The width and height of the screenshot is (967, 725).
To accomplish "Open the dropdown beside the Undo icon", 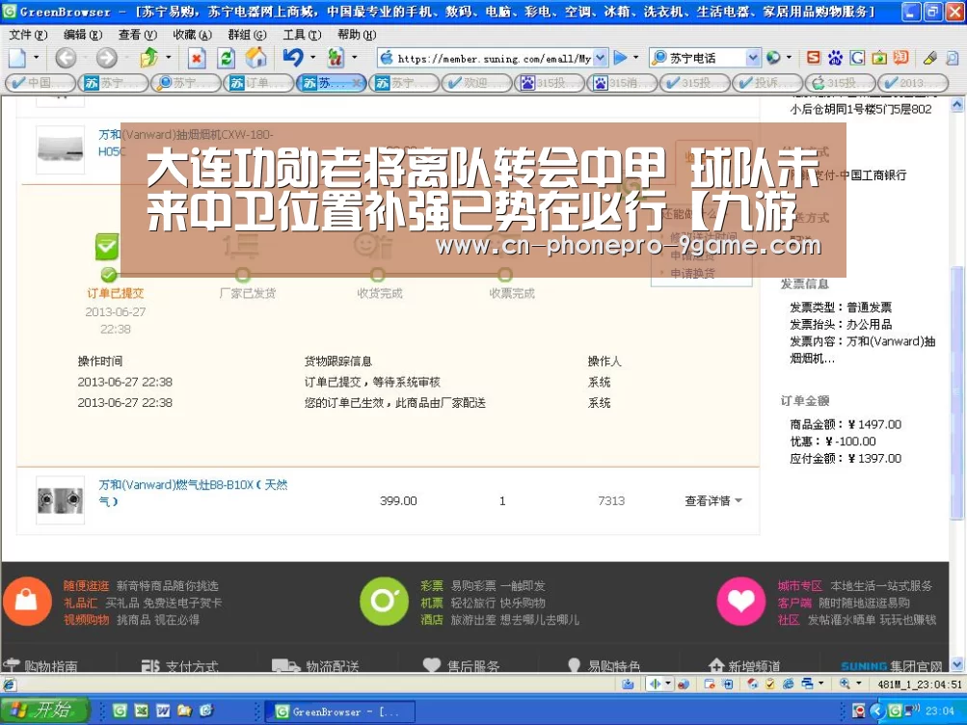I will (312, 58).
